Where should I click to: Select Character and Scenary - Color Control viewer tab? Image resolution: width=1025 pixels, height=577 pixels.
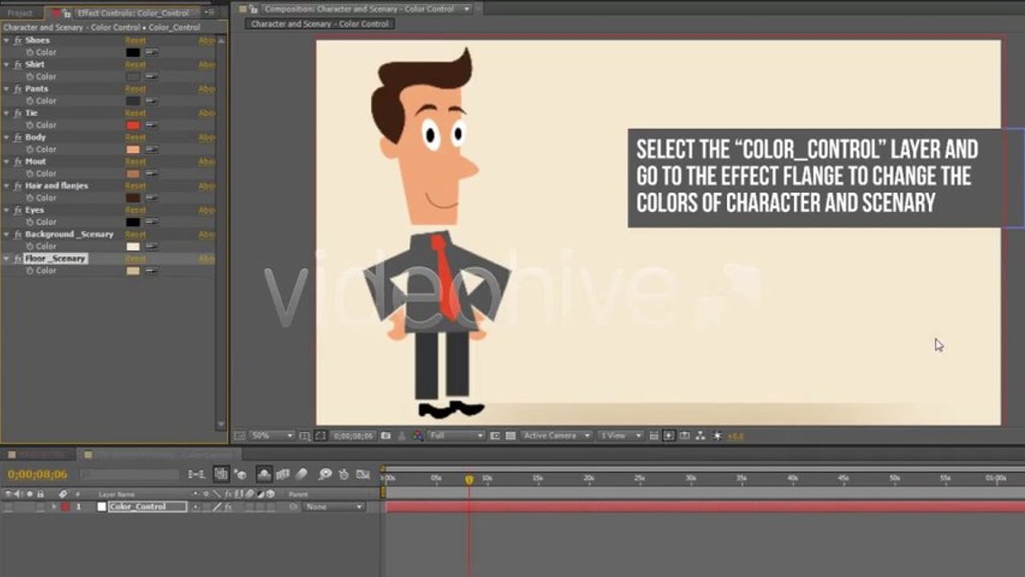point(320,24)
